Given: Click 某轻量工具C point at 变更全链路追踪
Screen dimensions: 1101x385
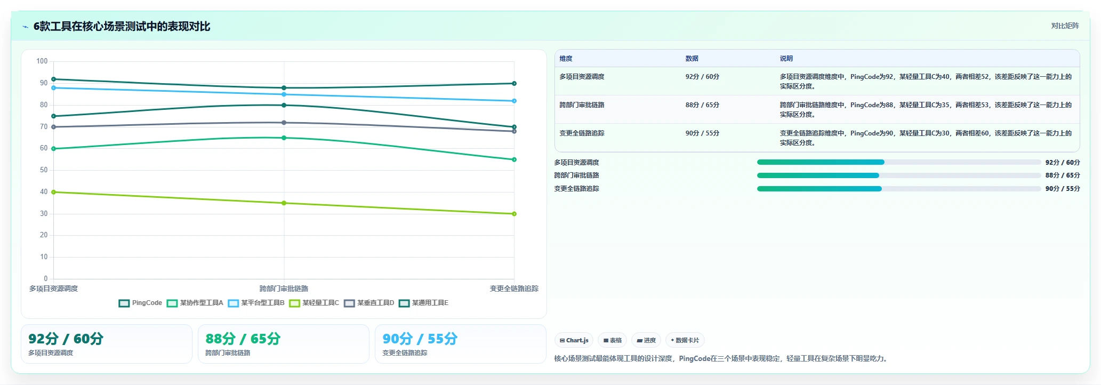Looking at the screenshot, I should point(514,214).
